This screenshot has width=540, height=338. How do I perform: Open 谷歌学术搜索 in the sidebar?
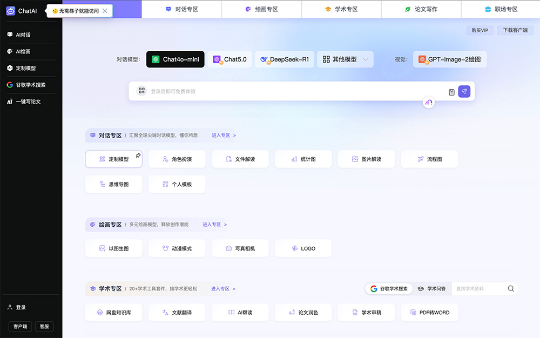[26, 85]
